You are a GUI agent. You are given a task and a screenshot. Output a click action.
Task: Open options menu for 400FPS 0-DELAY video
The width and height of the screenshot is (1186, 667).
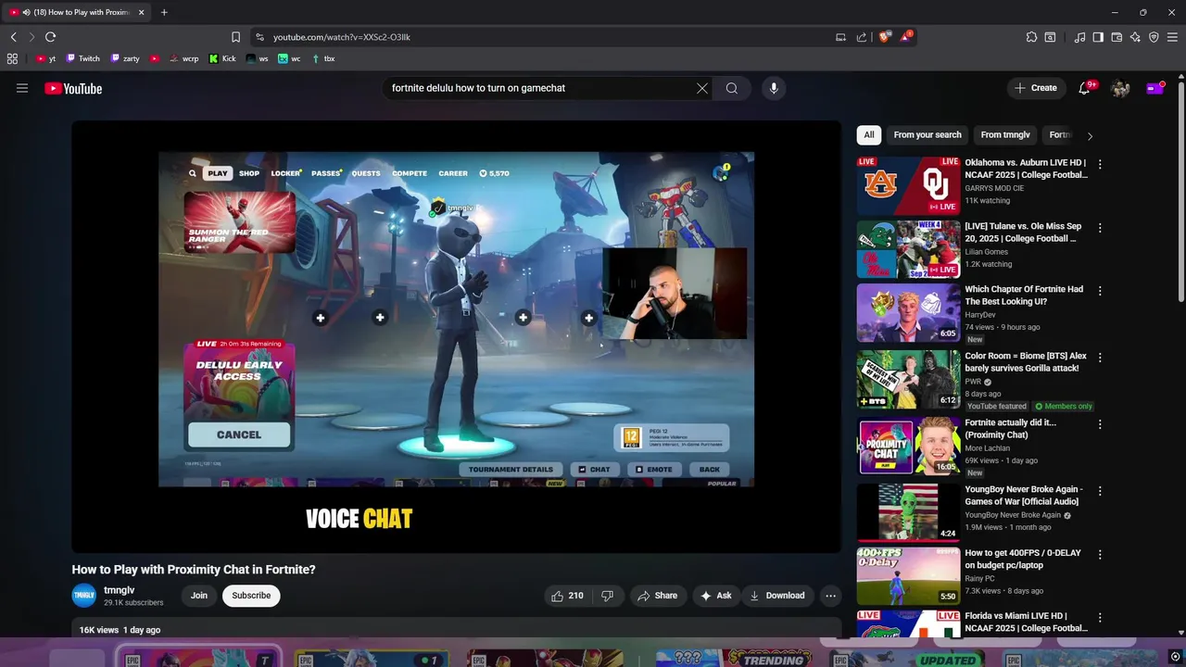pyautogui.click(x=1100, y=555)
